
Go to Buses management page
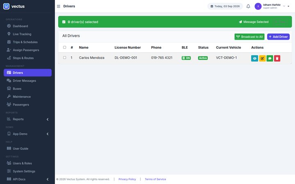tap(27, 89)
